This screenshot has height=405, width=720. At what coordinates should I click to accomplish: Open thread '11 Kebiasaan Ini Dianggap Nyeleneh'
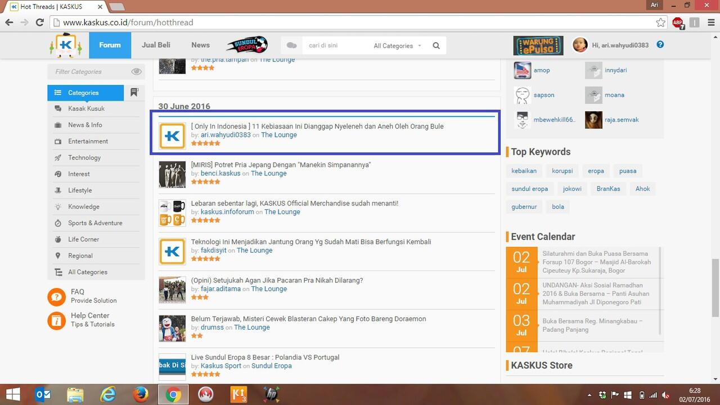point(317,126)
